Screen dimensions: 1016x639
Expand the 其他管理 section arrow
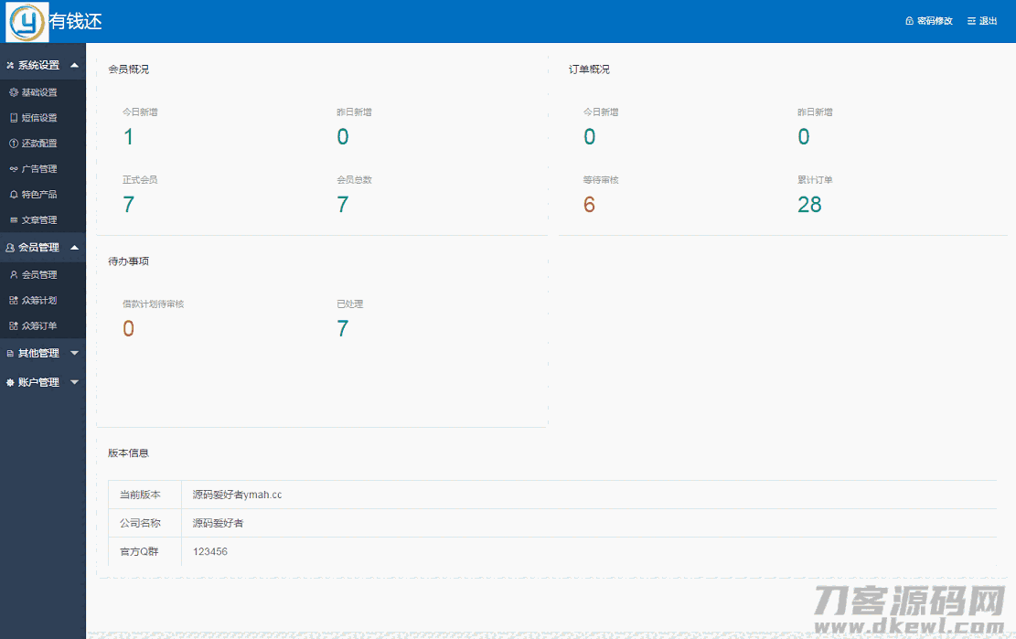[74, 353]
